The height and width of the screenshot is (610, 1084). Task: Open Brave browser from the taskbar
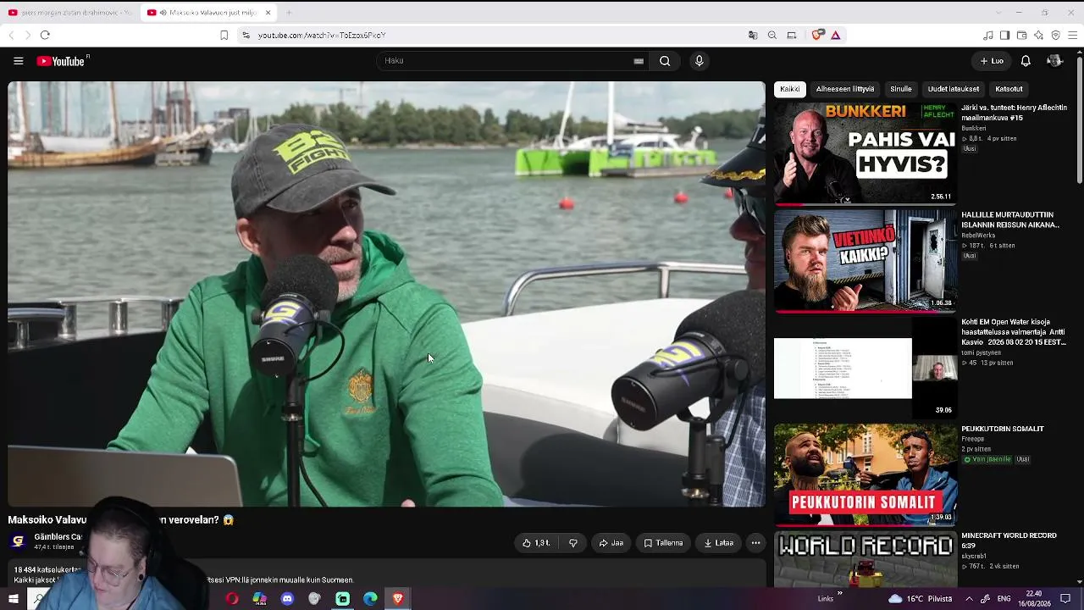(398, 599)
